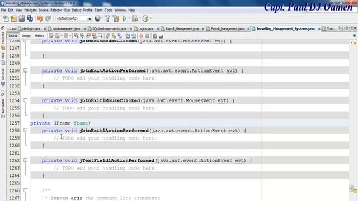Clean and Build the project icon
Viewport: 358px width, 201px height.
(116, 18)
